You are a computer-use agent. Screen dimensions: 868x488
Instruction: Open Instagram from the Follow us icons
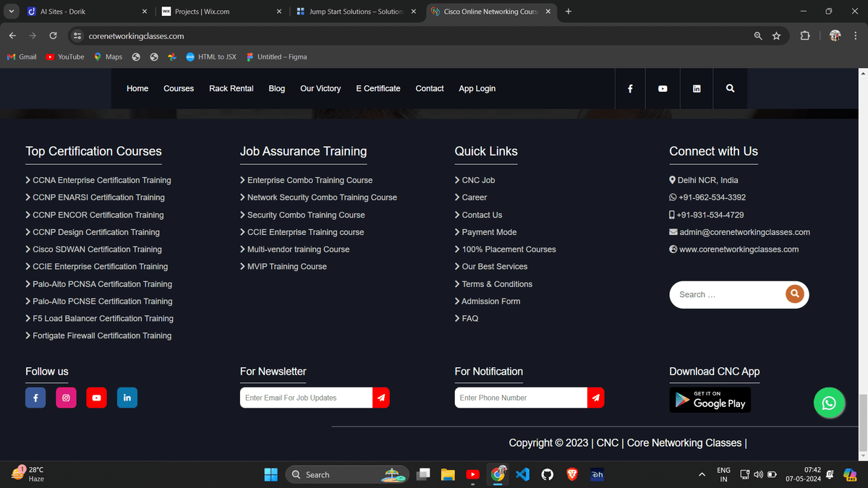(66, 398)
